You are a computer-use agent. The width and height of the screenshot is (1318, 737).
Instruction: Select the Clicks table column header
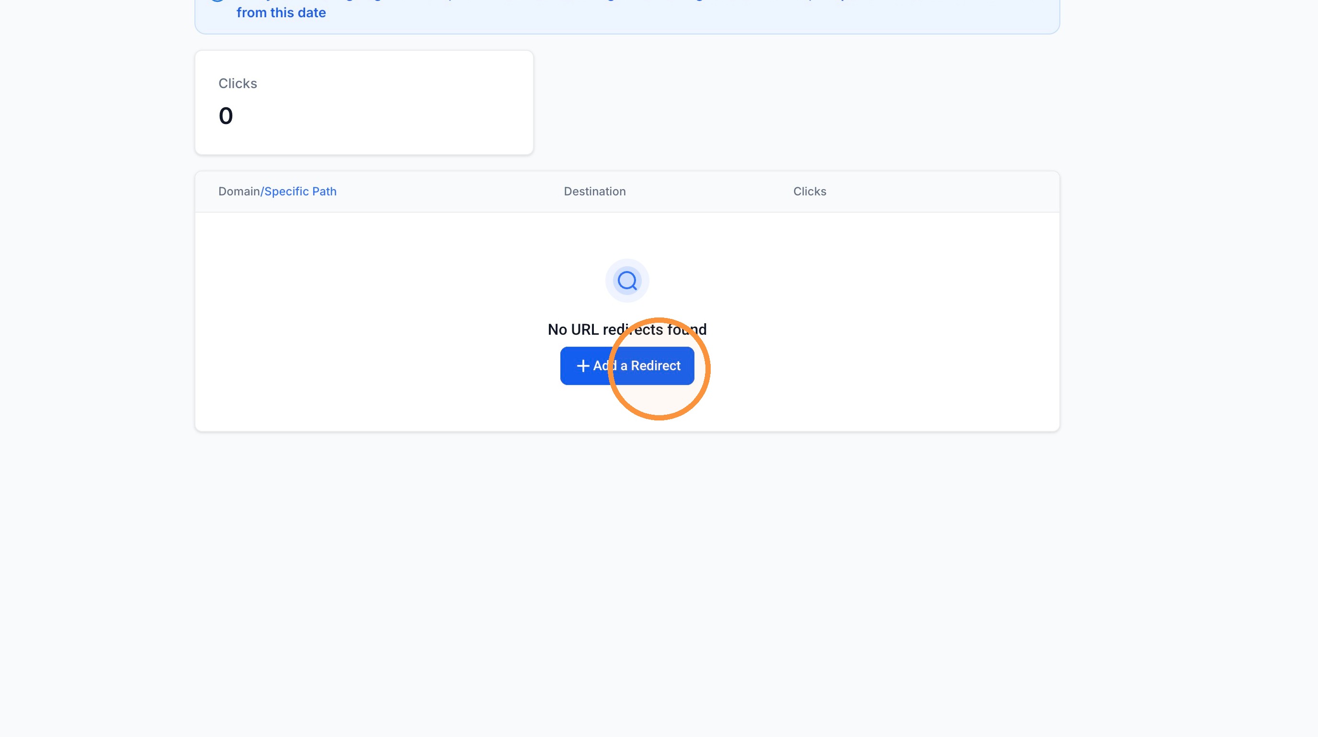click(x=809, y=191)
